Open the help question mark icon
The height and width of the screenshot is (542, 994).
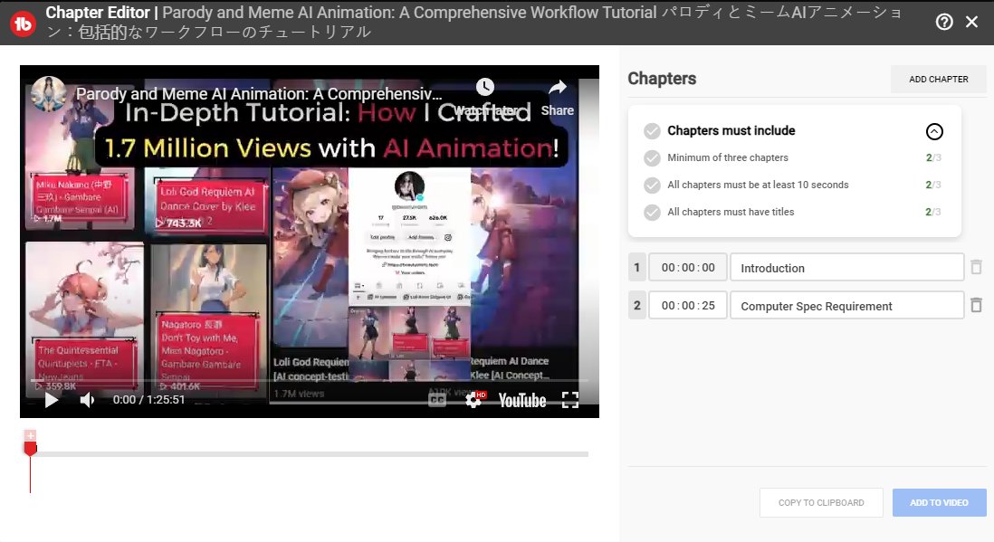[x=944, y=23]
